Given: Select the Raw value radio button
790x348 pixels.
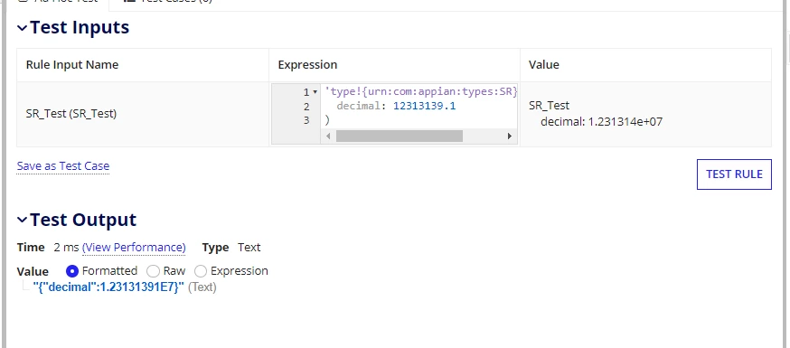Looking at the screenshot, I should pyautogui.click(x=153, y=271).
